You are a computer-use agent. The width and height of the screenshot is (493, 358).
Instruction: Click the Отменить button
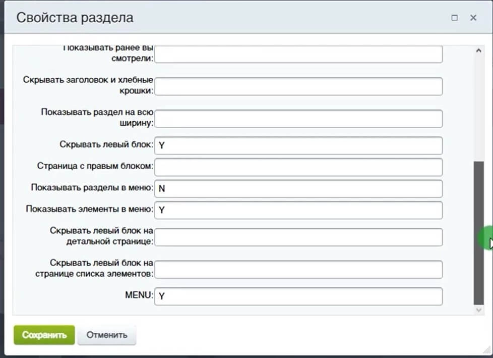(x=107, y=335)
